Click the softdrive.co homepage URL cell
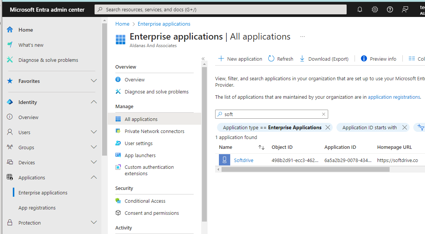This screenshot has width=425, height=234. (397, 160)
